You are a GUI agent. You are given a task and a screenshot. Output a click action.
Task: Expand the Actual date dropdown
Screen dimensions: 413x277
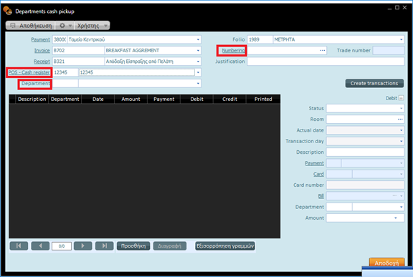coord(401,130)
